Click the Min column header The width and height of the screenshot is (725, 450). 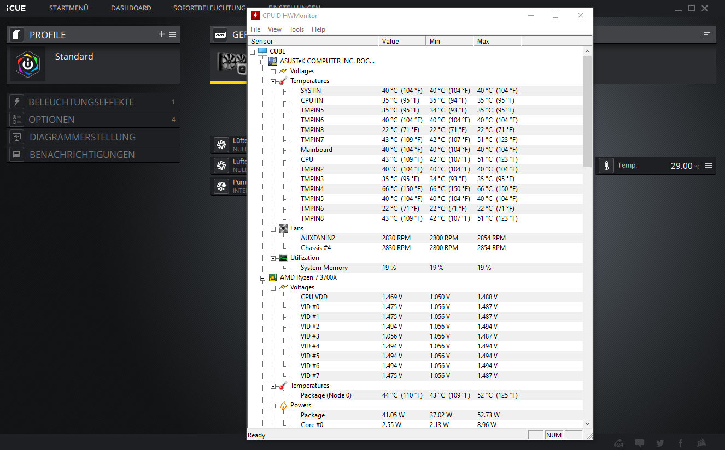click(449, 41)
